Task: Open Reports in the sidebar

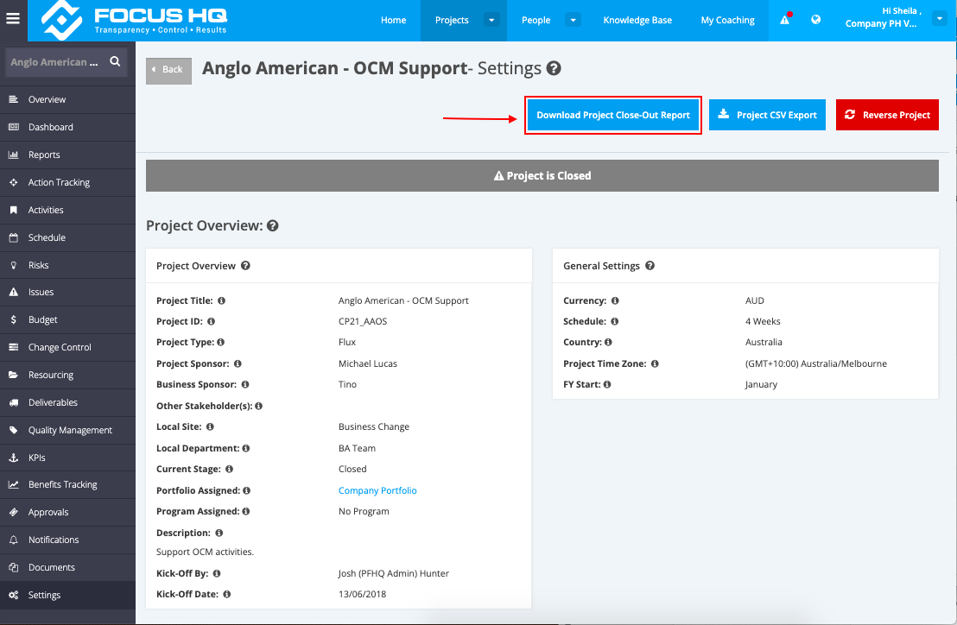Action: (x=67, y=155)
